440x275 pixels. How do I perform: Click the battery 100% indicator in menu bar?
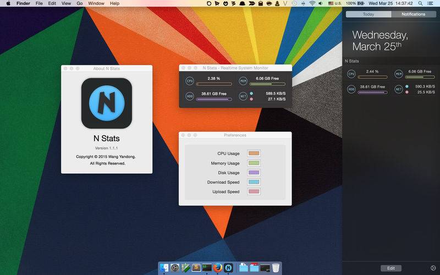(355, 3)
